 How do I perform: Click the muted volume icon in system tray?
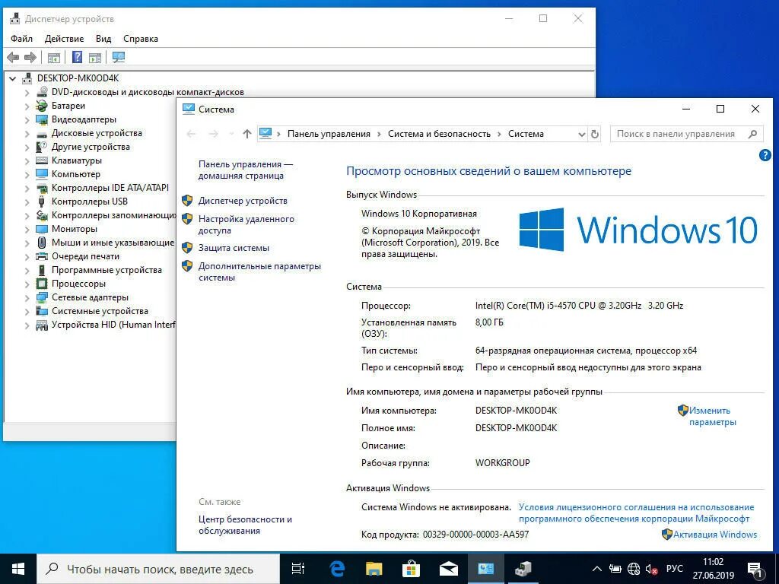coord(651,569)
